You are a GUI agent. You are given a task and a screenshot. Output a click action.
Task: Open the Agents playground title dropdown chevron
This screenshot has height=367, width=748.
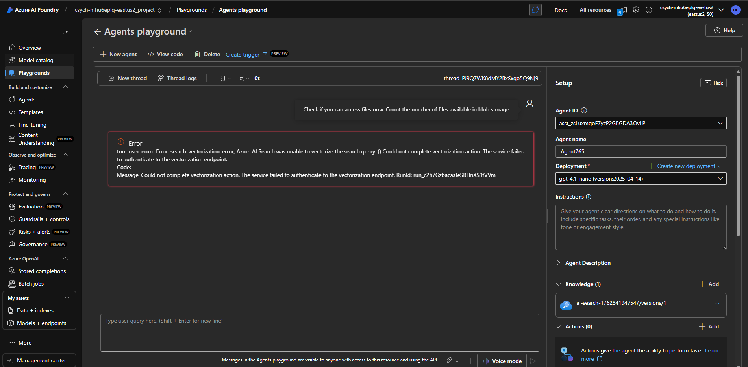click(x=190, y=31)
